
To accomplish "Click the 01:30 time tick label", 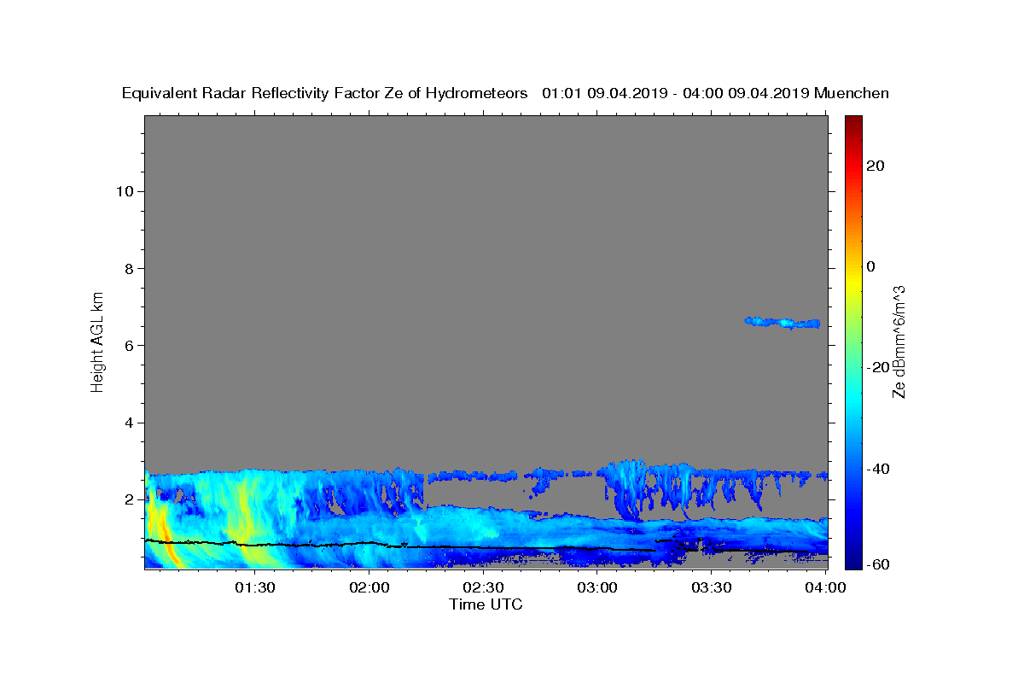I will coord(255,588).
